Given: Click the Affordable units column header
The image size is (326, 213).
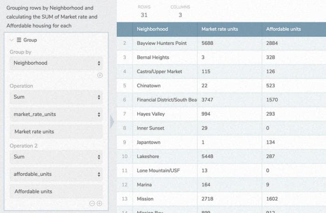Looking at the screenshot, I should [294, 29].
